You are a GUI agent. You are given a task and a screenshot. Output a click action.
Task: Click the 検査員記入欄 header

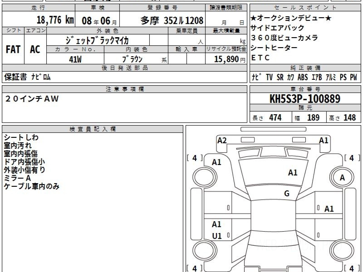(93, 129)
